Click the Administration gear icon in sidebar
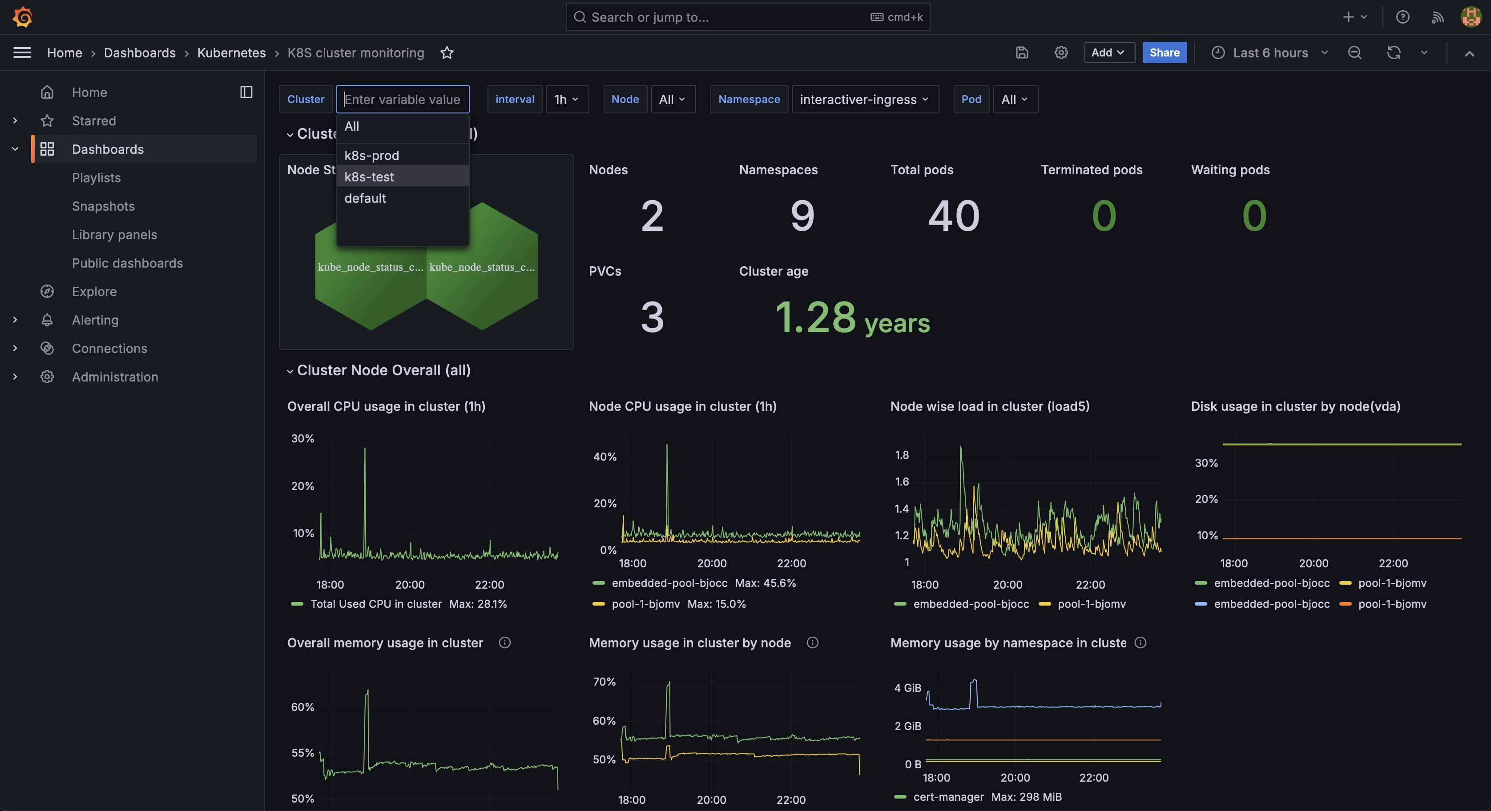Viewport: 1491px width, 811px height. point(48,377)
